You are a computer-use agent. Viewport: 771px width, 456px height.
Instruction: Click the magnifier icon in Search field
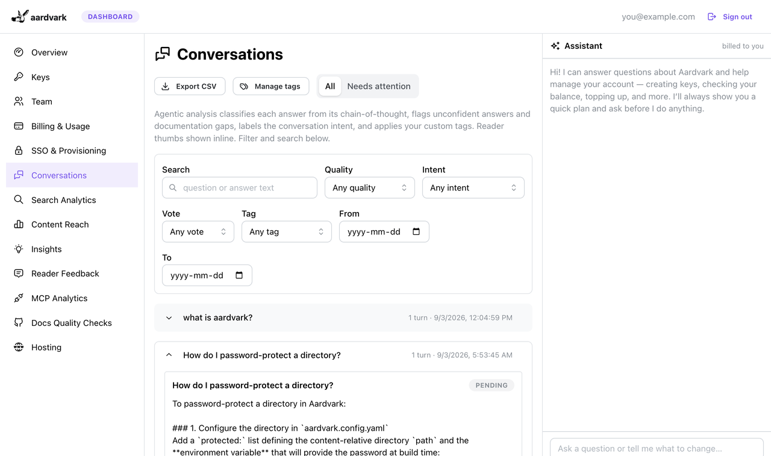[x=173, y=188]
